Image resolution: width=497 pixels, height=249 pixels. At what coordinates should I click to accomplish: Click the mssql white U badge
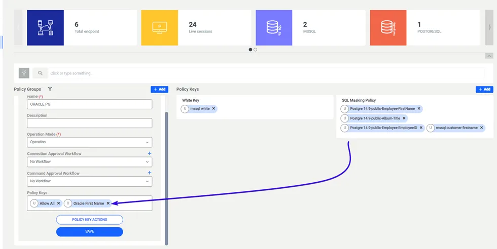[x=185, y=108]
